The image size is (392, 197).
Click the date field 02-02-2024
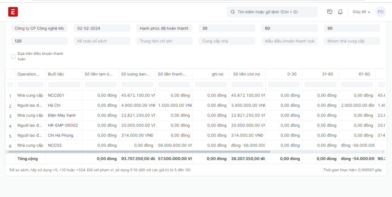pyautogui.click(x=101, y=28)
